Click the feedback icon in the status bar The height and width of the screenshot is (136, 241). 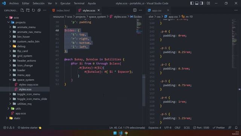pos(230,128)
